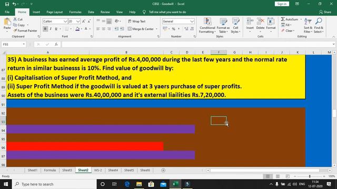The width and height of the screenshot is (337, 189).
Task: Expand the Name Box dropdown
Action: coord(24,44)
